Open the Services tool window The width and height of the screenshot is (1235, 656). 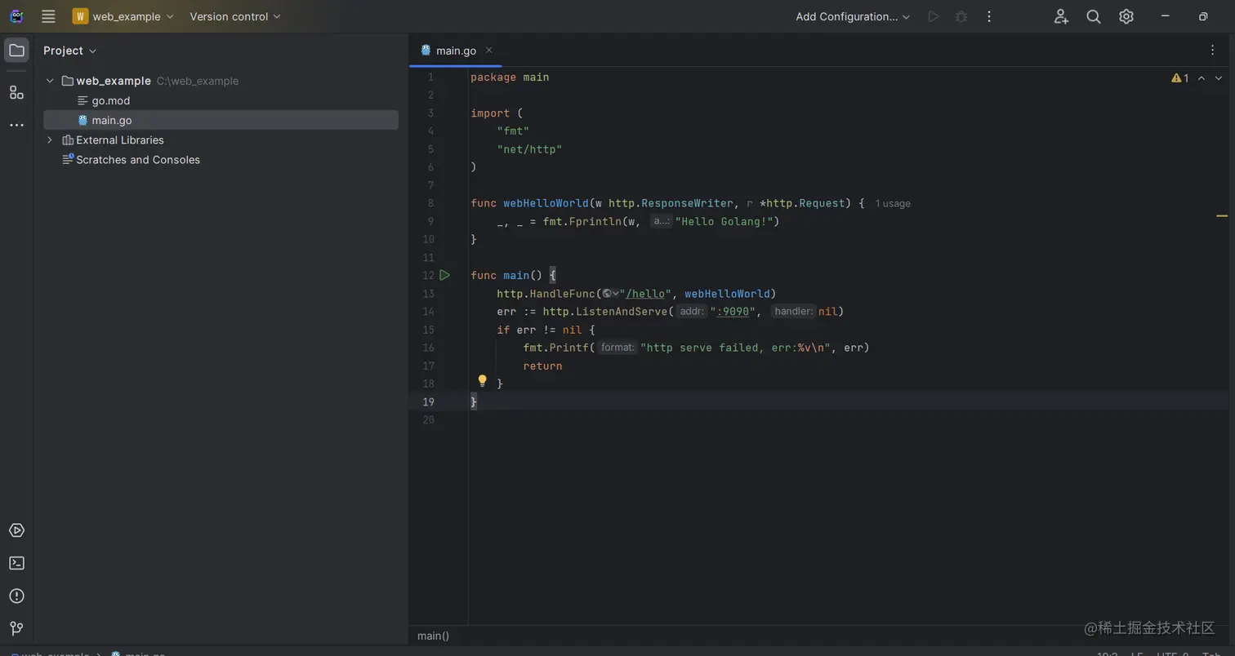click(16, 530)
